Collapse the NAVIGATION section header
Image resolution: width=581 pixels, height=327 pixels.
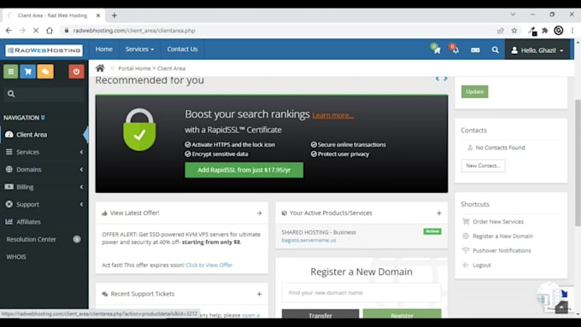pos(24,118)
